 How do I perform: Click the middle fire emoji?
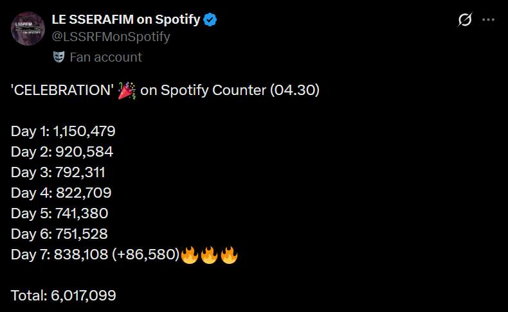coord(209,255)
